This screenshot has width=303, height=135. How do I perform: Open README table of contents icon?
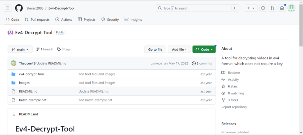pyautogui.click(x=13, y=114)
